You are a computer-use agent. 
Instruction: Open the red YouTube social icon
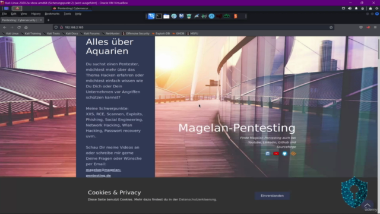tap(276, 153)
